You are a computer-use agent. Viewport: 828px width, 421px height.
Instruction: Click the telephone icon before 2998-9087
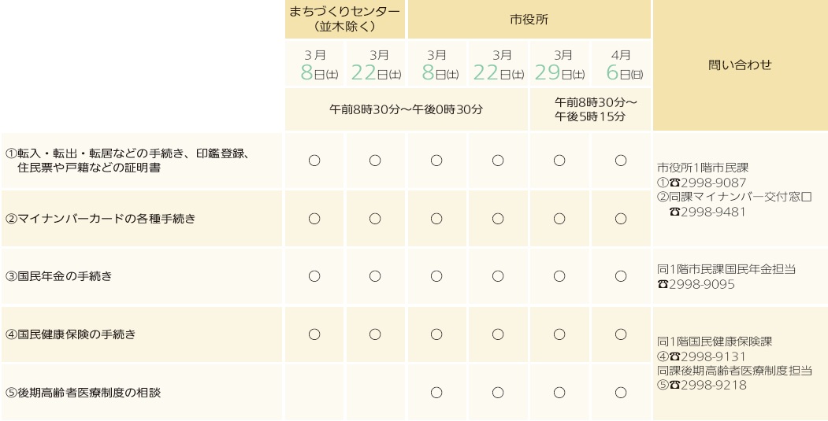pos(675,183)
